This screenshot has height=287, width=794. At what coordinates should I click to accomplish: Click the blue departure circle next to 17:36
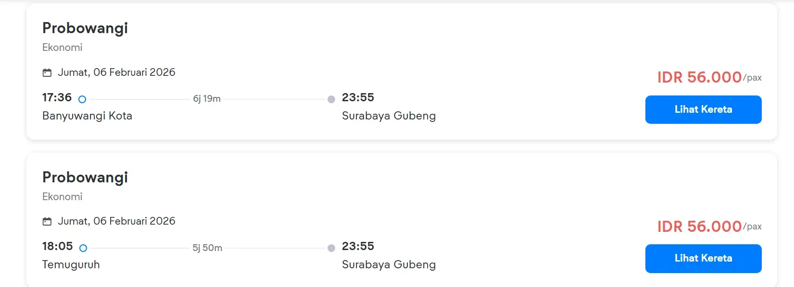82,99
